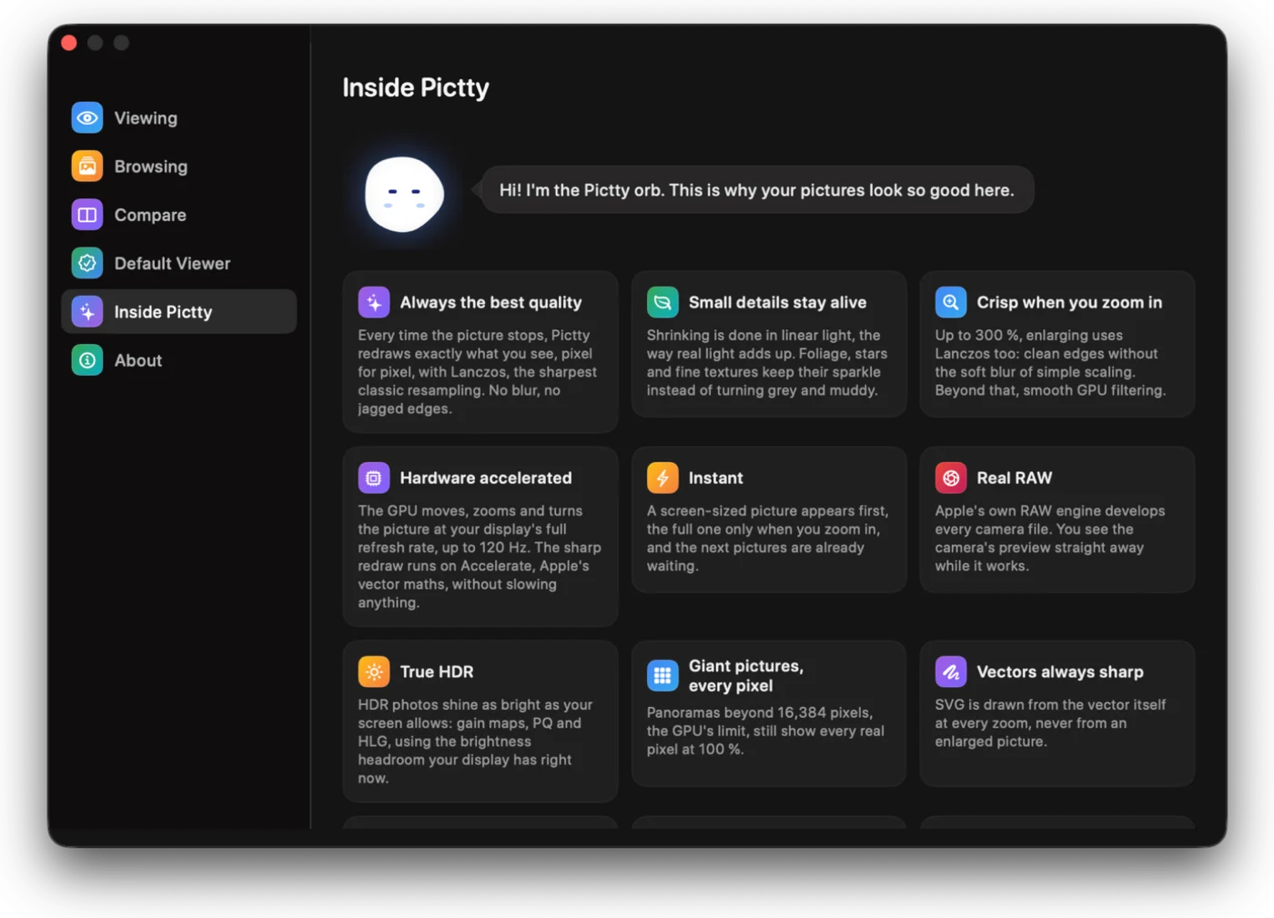Click the orange Browsing photo icon

point(87,166)
